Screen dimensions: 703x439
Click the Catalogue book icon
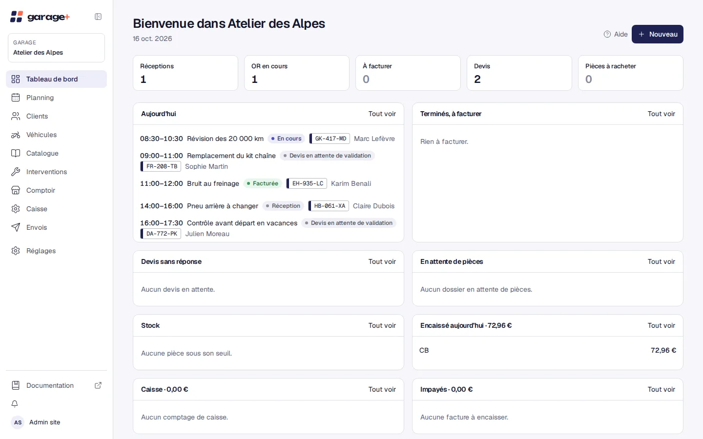coord(16,153)
